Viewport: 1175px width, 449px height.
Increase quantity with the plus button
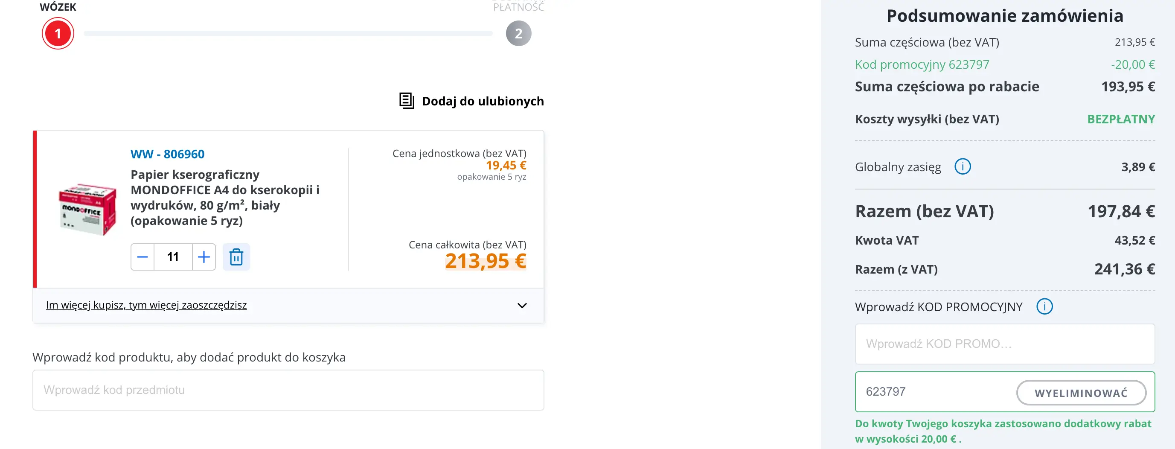[x=204, y=257]
